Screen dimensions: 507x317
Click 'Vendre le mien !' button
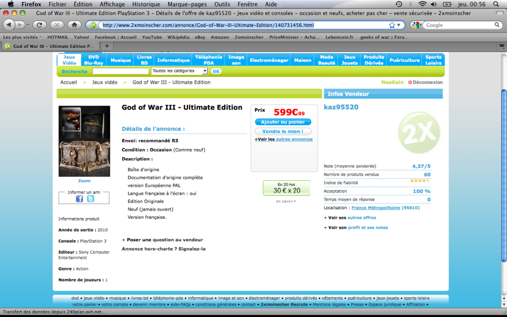point(283,131)
